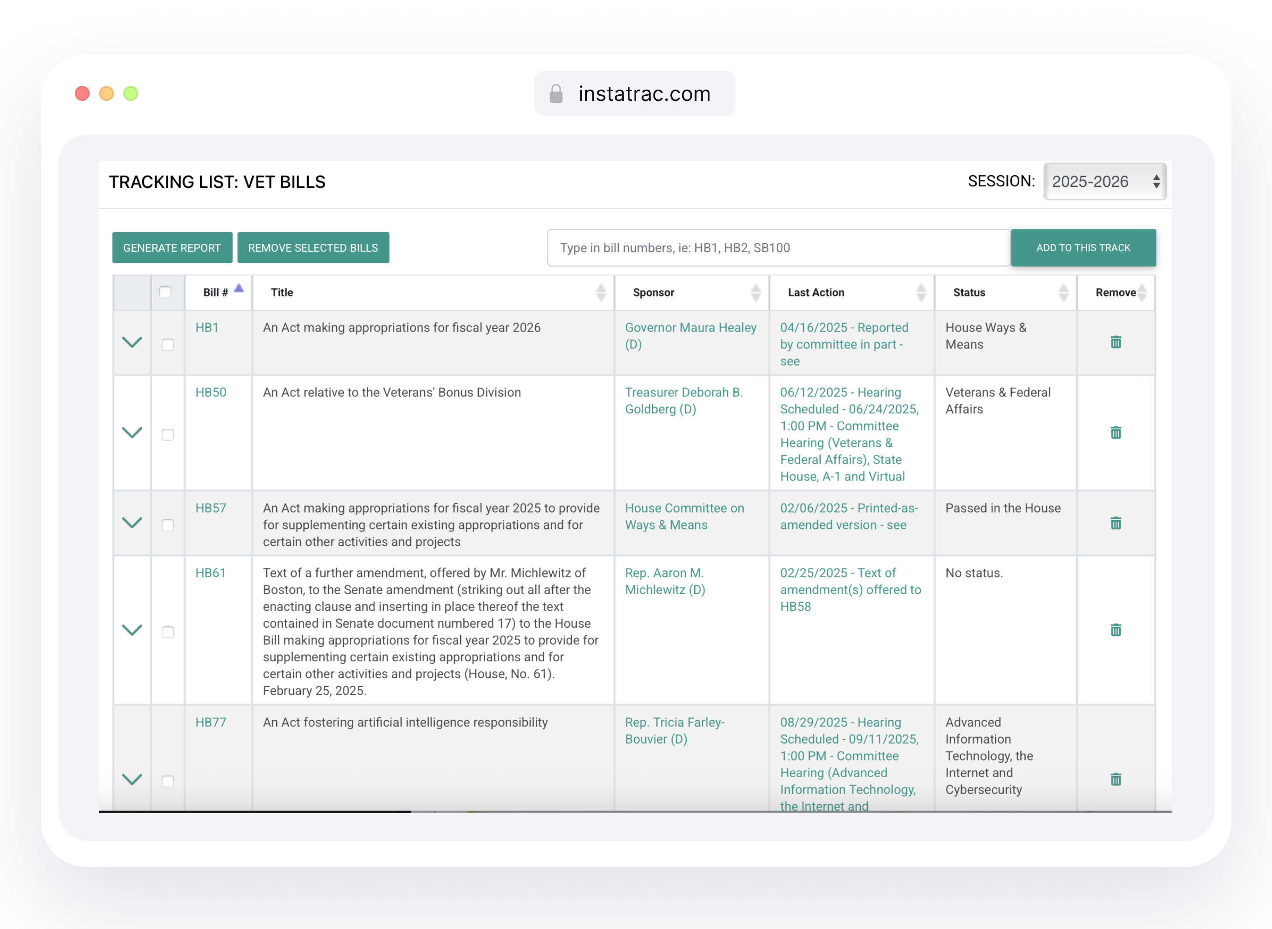Check the HB61 row checkbox

click(168, 632)
